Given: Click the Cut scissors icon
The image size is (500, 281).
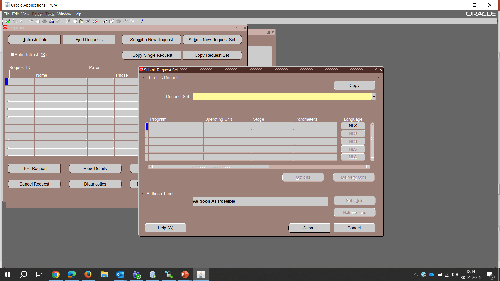Looking at the screenshot, I should (68, 21).
